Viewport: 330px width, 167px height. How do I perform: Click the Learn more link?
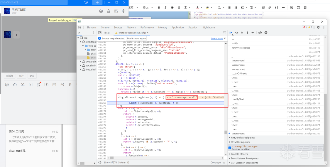(x=217, y=38)
